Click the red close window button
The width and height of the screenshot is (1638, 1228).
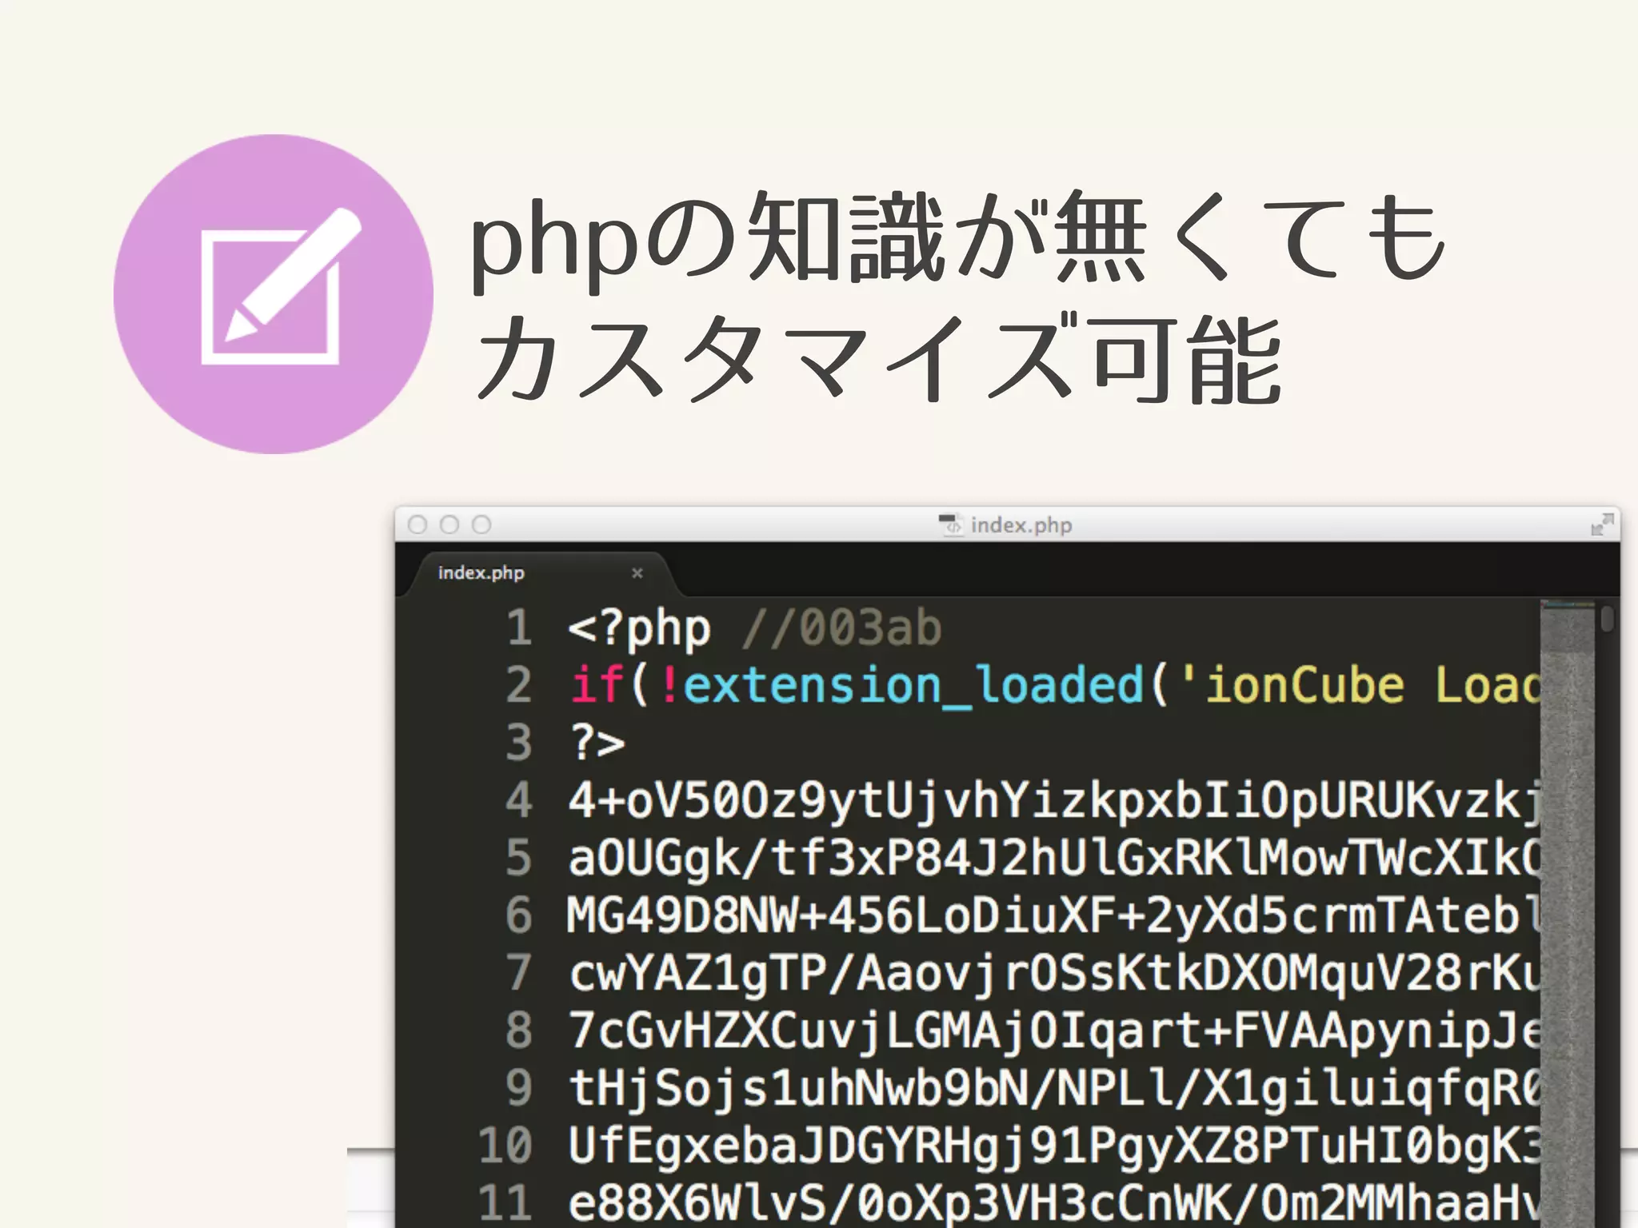tap(417, 524)
